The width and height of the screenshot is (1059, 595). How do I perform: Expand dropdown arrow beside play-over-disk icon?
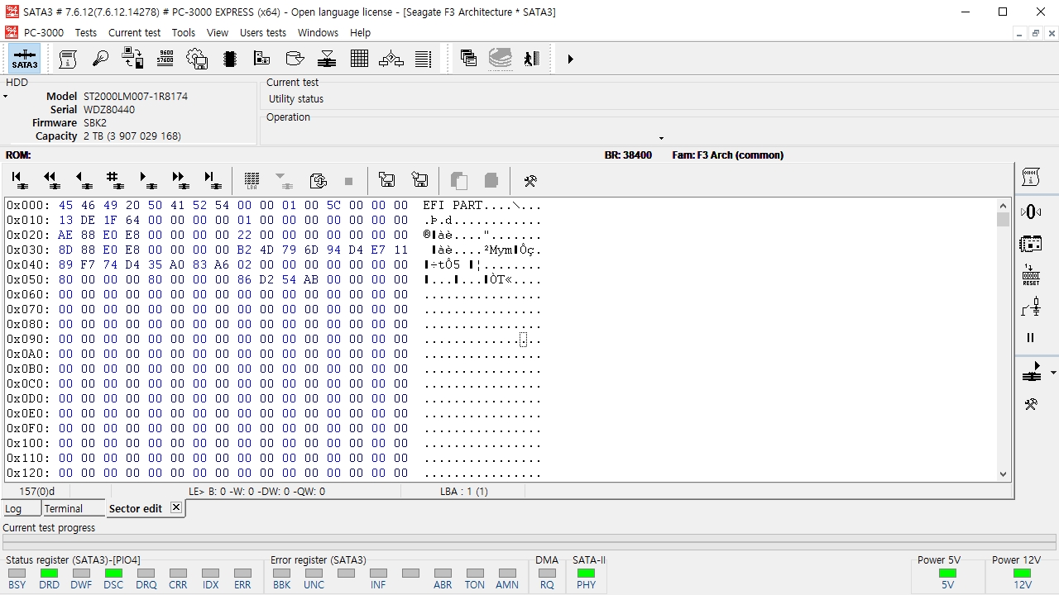1052,373
